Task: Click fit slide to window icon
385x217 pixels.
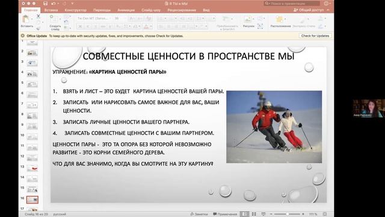Action: [325, 214]
